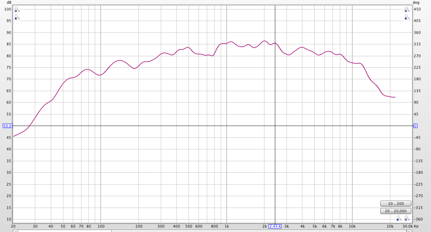The width and height of the screenshot is (431, 232).
Task: Zoom in the deg axis at top-right
Action: pos(407,10)
